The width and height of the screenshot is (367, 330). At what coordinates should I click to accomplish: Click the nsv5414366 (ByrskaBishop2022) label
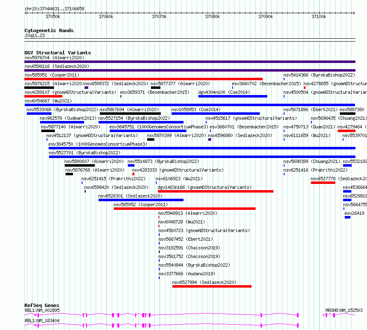tap(319, 75)
